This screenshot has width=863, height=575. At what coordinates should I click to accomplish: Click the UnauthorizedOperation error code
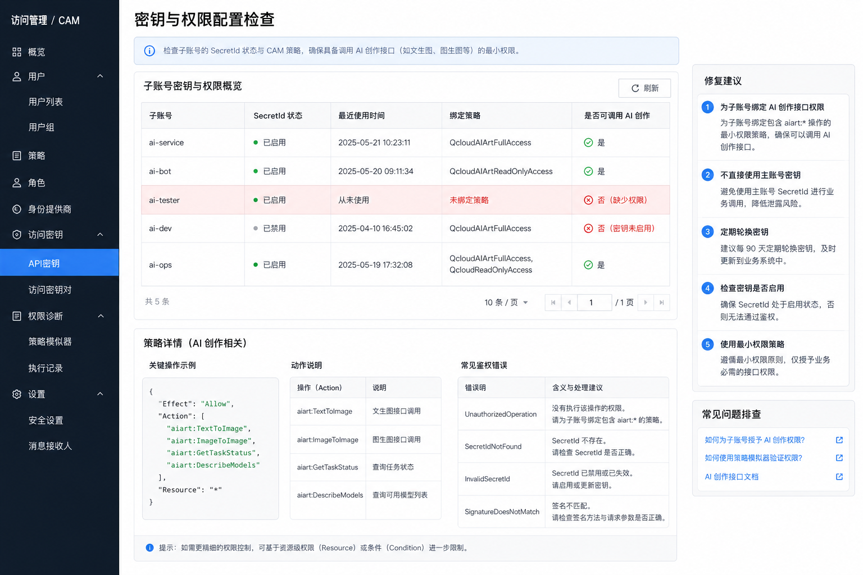point(501,414)
